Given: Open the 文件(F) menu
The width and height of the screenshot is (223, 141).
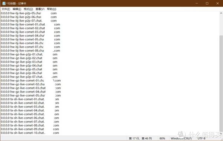Looking at the screenshot, I should [x=6, y=9].
